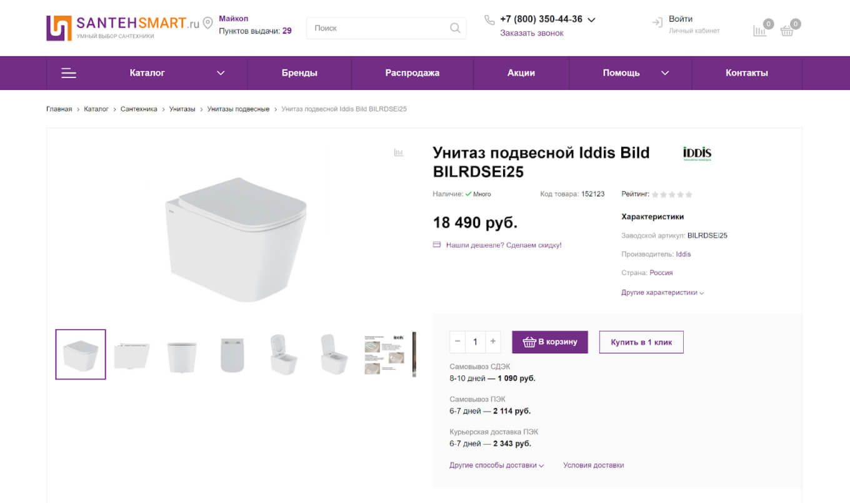The image size is (850, 503).
Task: Click "Купить в 1 клик" button
Action: coord(641,342)
